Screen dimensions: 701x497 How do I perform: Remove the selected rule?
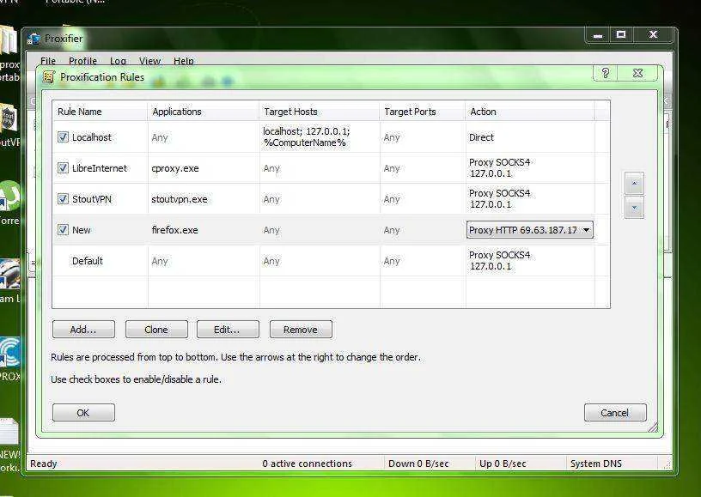301,330
